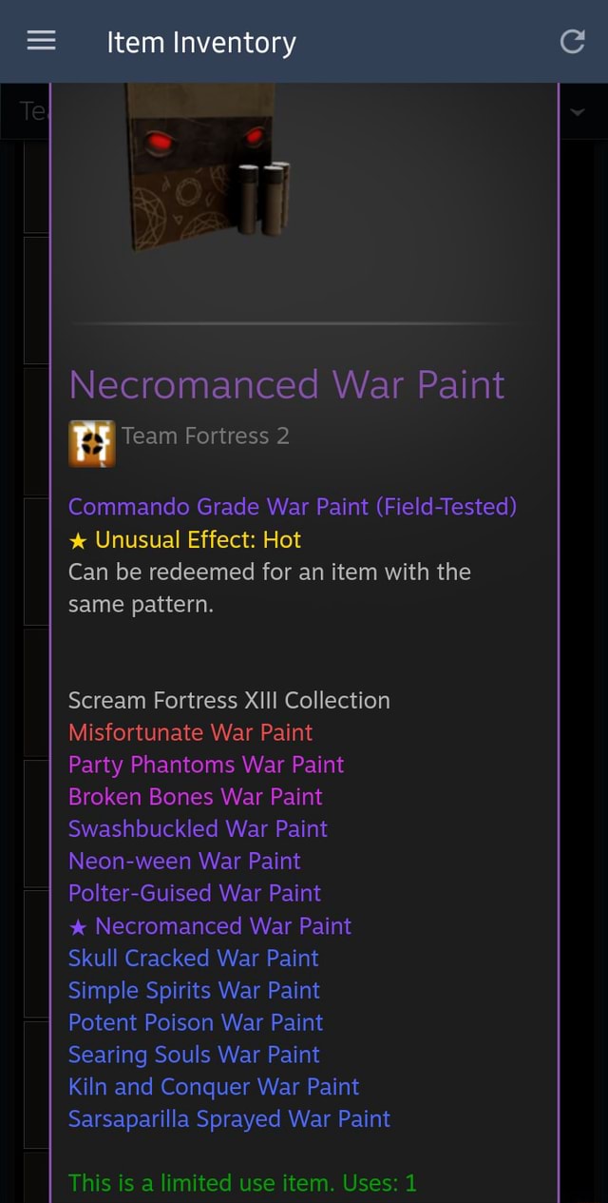Open the navigation menu (hamburger icon)
This screenshot has width=608, height=1203.
[x=41, y=41]
